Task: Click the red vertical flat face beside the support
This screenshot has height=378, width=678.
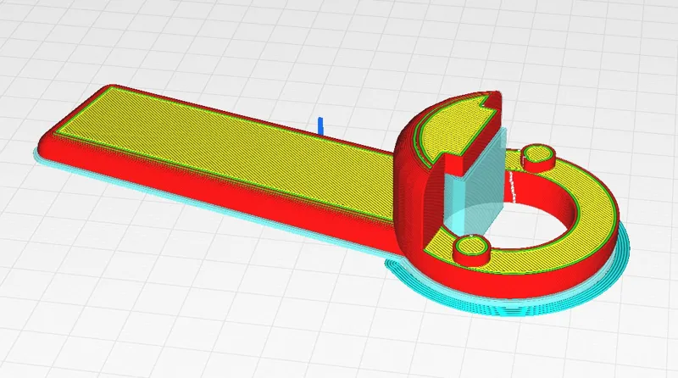Action: 436,205
